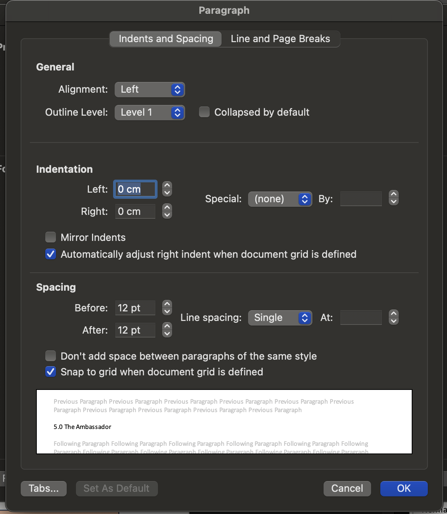Confirm with the OK button

pyautogui.click(x=404, y=489)
